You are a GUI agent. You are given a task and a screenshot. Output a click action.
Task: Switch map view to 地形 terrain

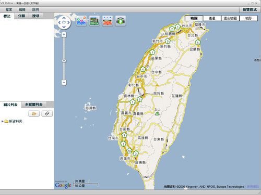(248, 18)
